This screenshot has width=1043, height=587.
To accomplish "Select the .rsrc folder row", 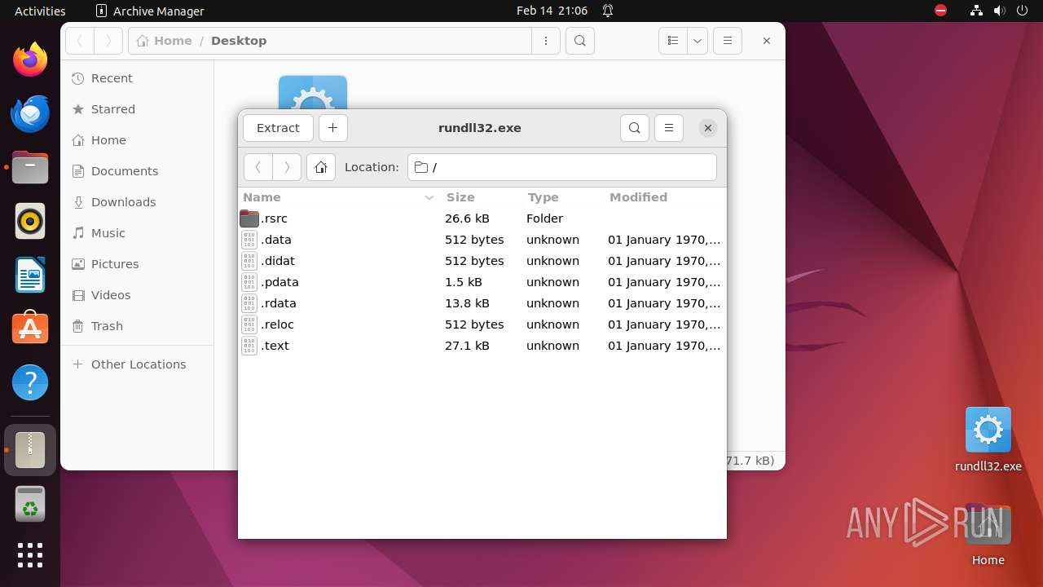I will [x=482, y=218].
